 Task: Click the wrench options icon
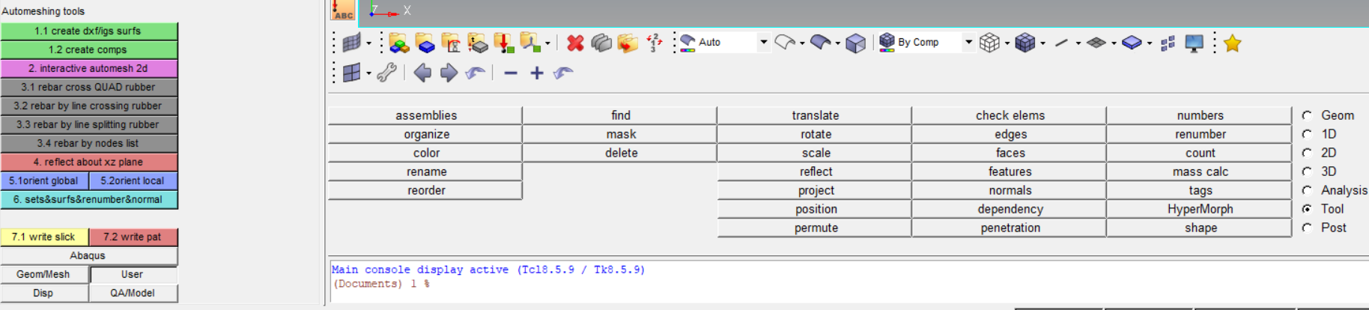[386, 73]
